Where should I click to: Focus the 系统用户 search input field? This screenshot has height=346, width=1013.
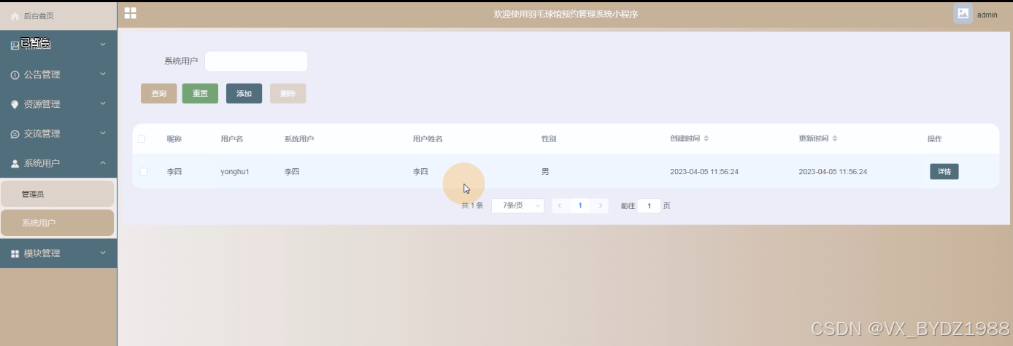tap(256, 61)
